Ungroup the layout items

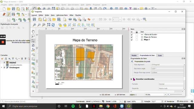click(x=74, y=25)
